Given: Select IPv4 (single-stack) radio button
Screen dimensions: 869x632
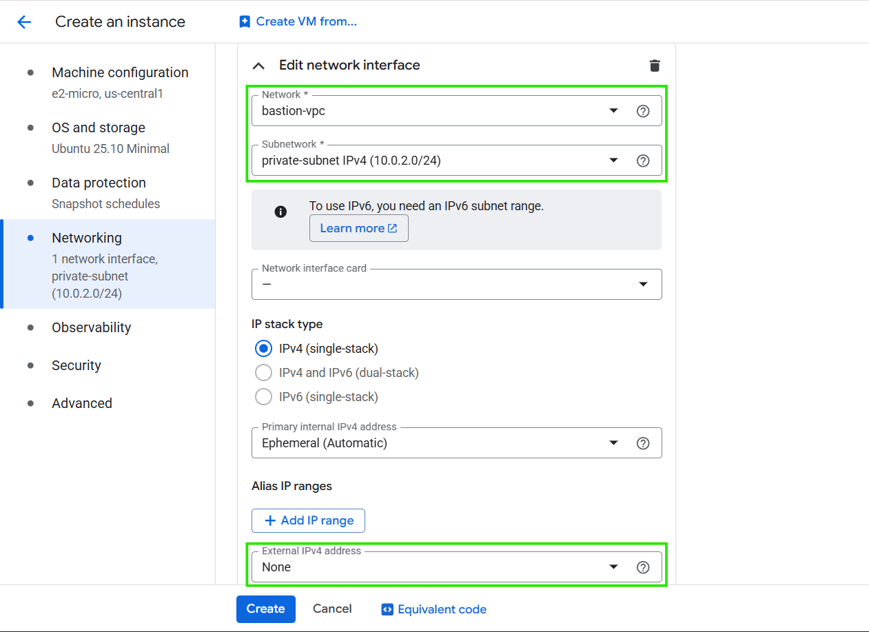Looking at the screenshot, I should pyautogui.click(x=263, y=349).
